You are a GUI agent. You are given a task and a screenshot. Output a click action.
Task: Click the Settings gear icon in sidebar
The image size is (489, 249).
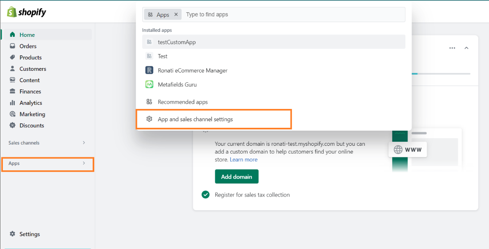[x=12, y=234]
